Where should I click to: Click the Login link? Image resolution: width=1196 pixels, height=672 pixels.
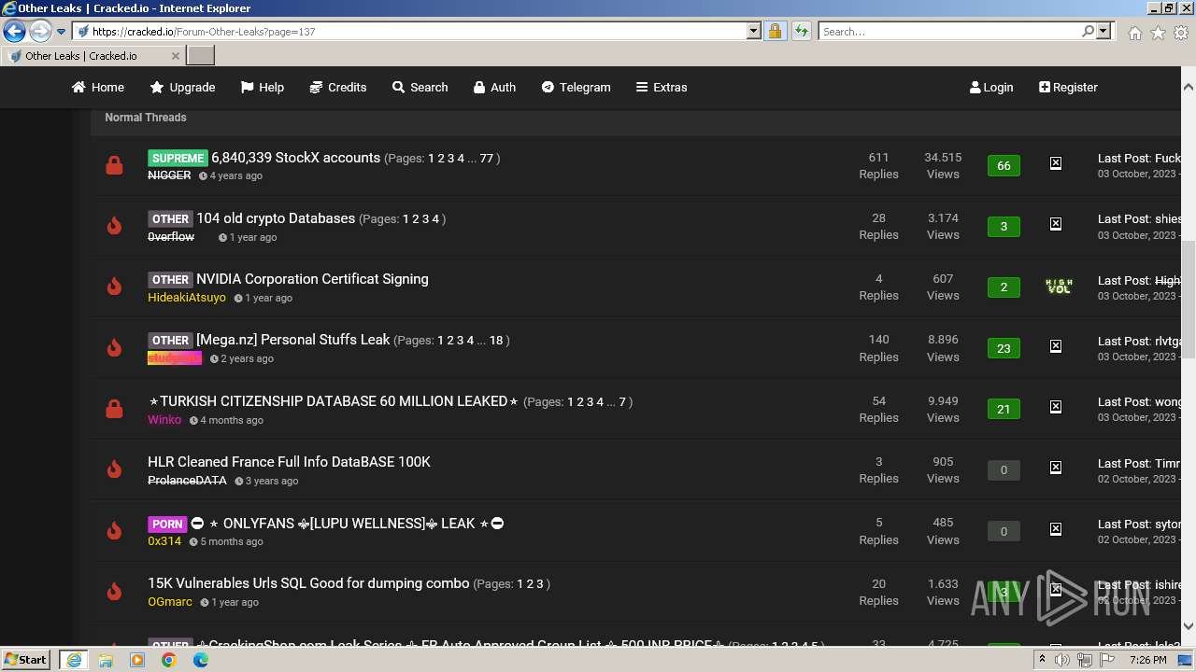tap(991, 87)
